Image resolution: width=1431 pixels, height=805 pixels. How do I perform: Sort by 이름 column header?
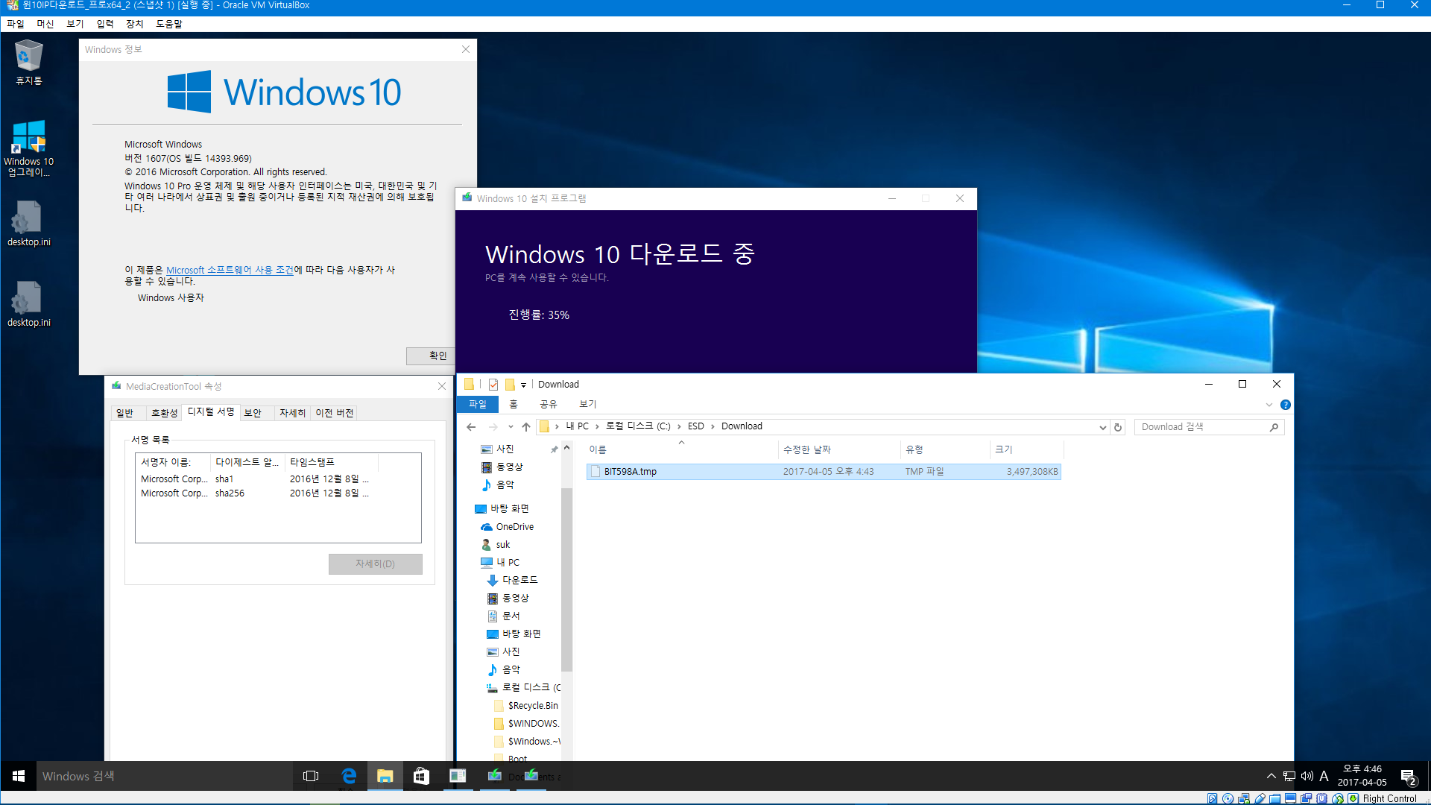(x=681, y=449)
